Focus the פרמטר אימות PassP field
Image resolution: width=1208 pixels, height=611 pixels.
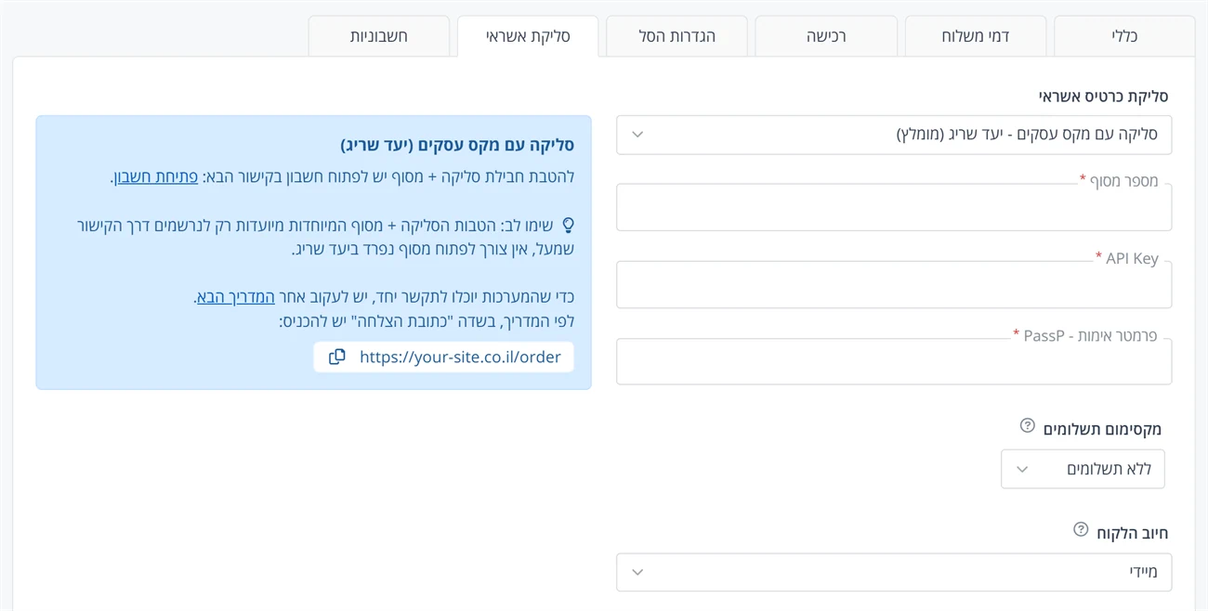pyautogui.click(x=894, y=360)
